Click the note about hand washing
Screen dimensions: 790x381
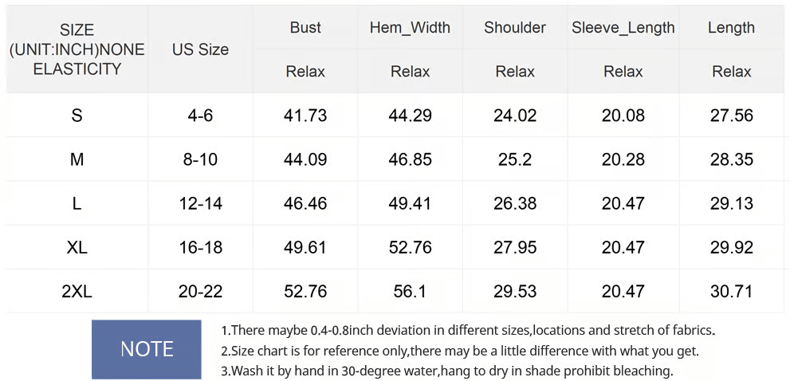[x=447, y=371]
